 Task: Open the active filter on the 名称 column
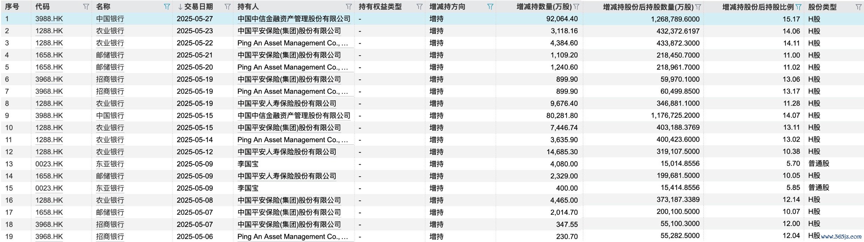167,7
